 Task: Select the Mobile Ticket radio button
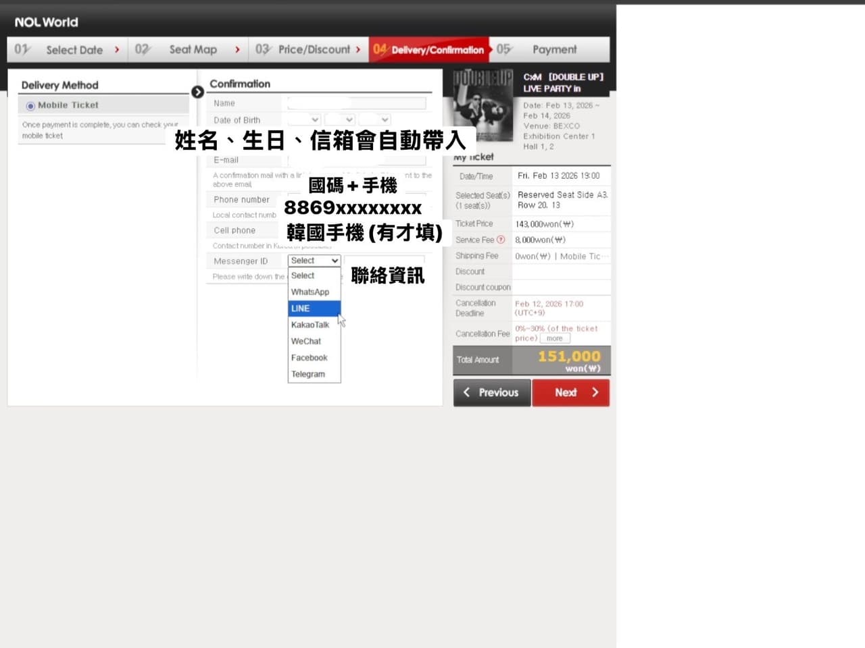coord(30,106)
